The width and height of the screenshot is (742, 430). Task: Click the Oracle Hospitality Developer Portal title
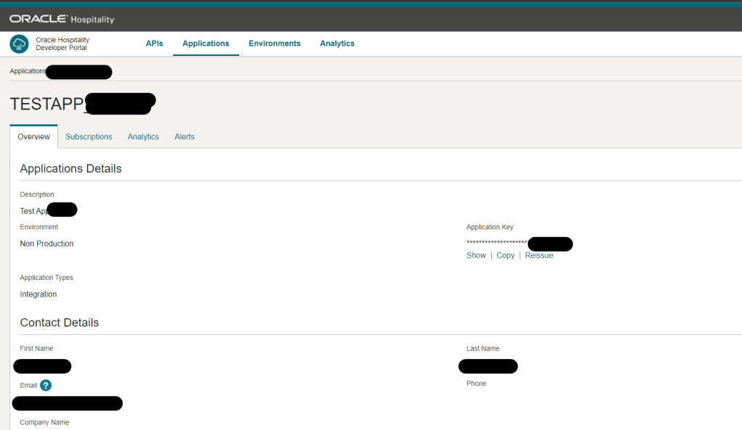point(62,44)
